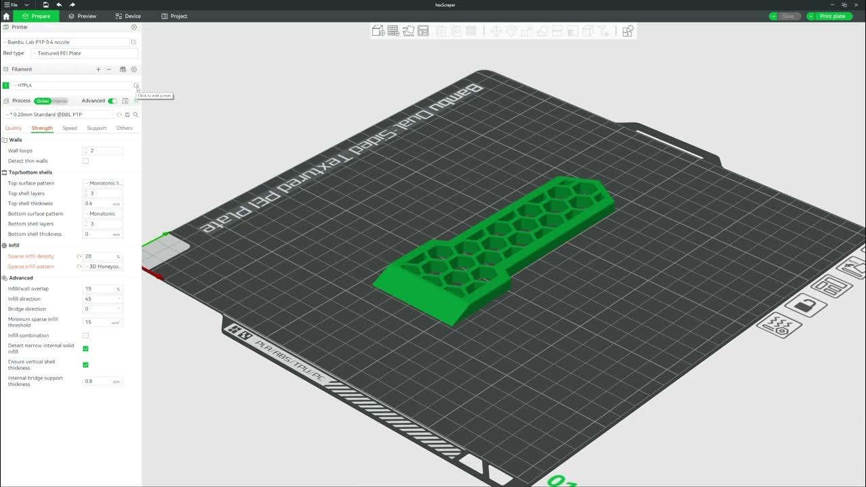Select the Arrange all objects tool
866x487 pixels.
coord(423,31)
